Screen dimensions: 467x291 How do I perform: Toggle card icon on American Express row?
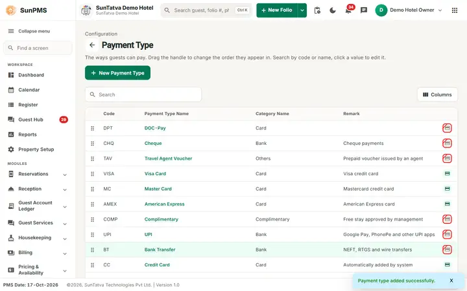(x=447, y=204)
